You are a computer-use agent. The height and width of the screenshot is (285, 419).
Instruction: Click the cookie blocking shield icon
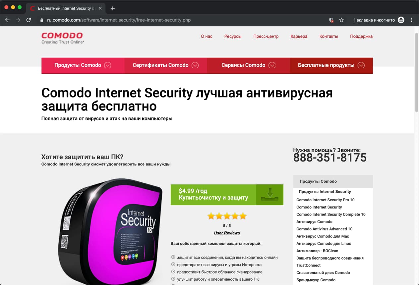[331, 20]
